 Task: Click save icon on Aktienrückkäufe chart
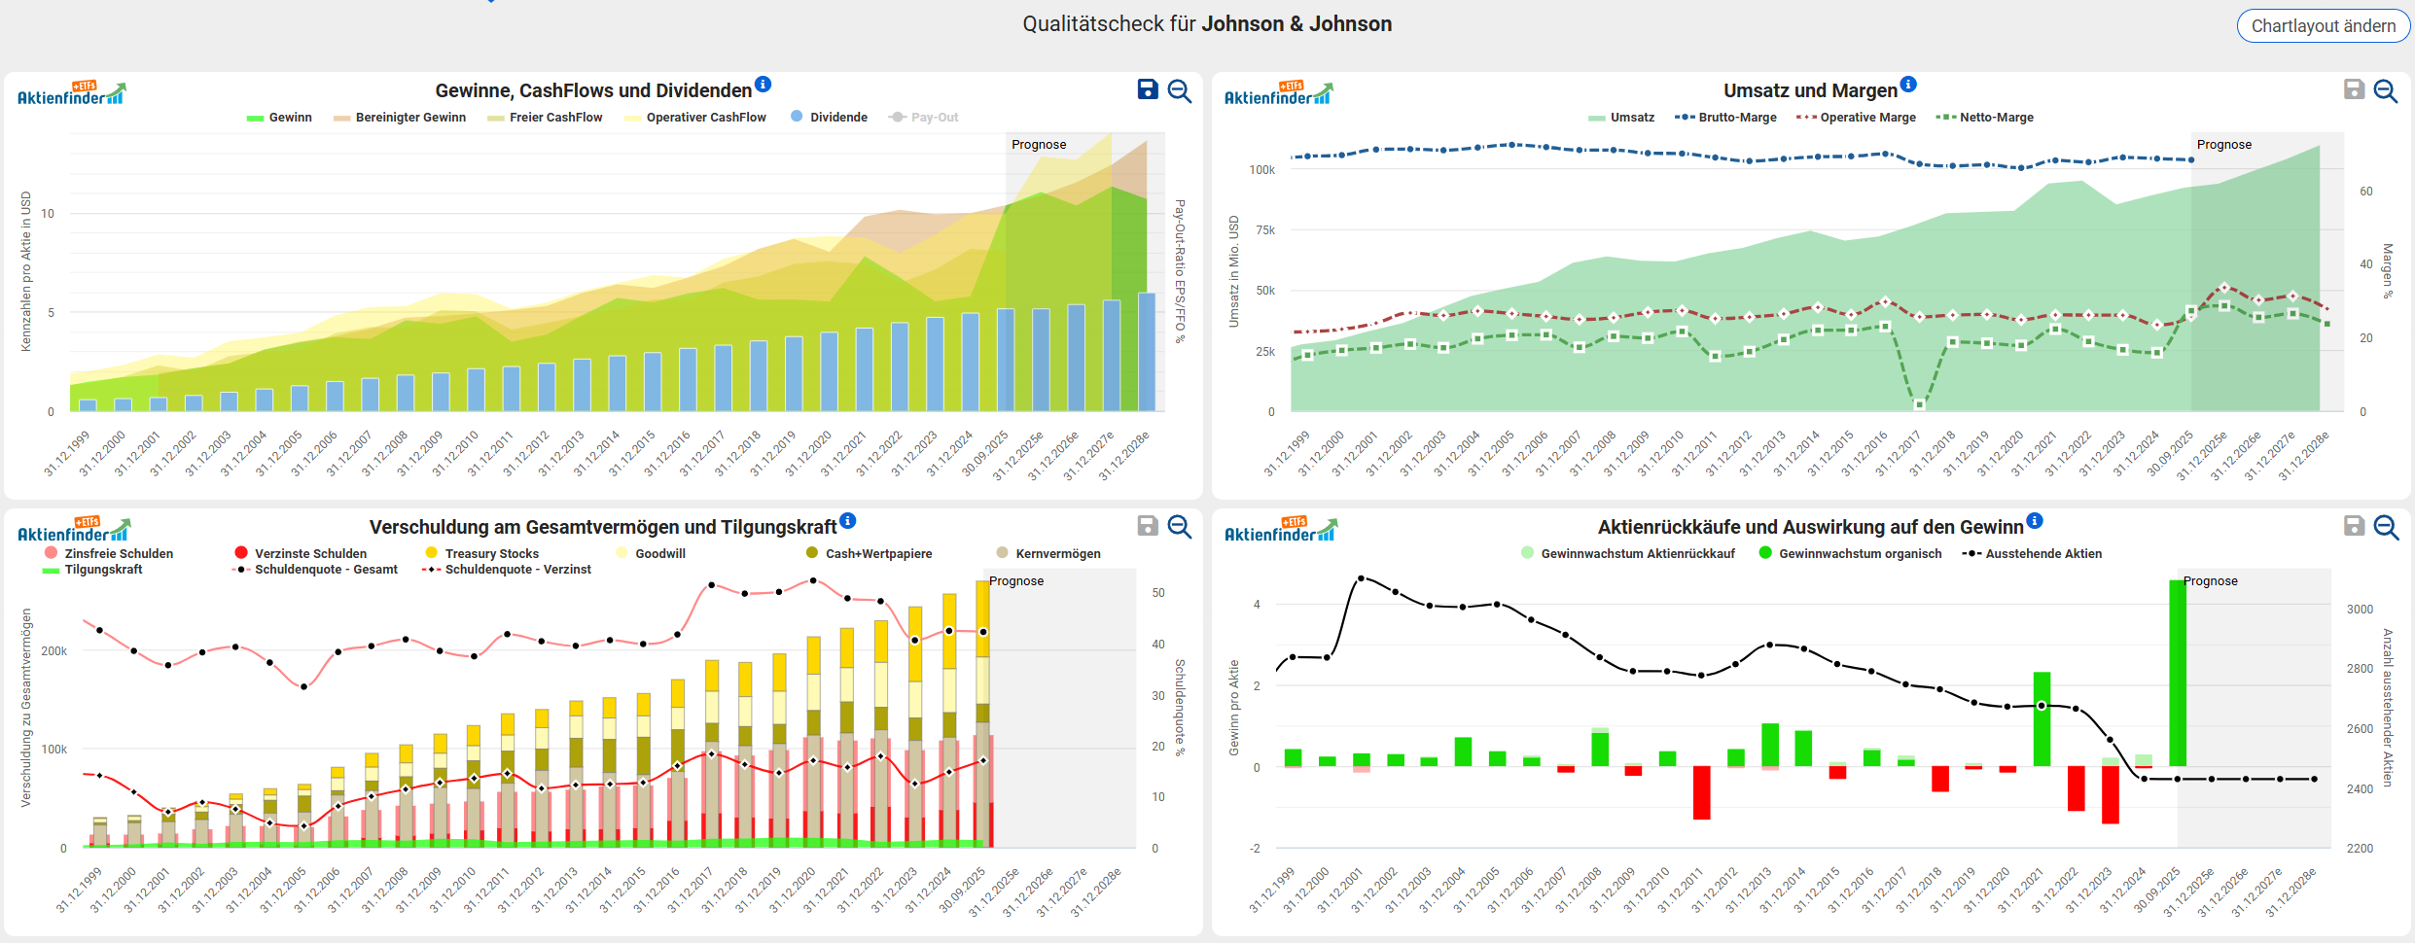click(x=2354, y=526)
